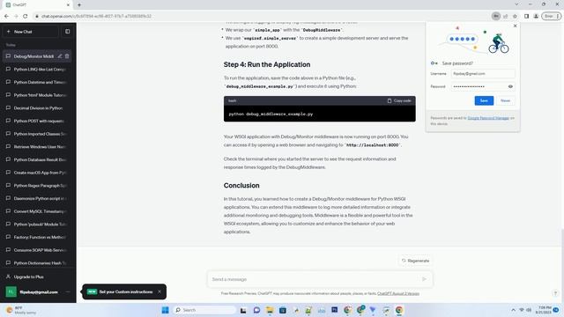The height and width of the screenshot is (317, 564).
Task: Rename the Debug/Monitor Middleware chat pencil icon
Action: point(60,56)
